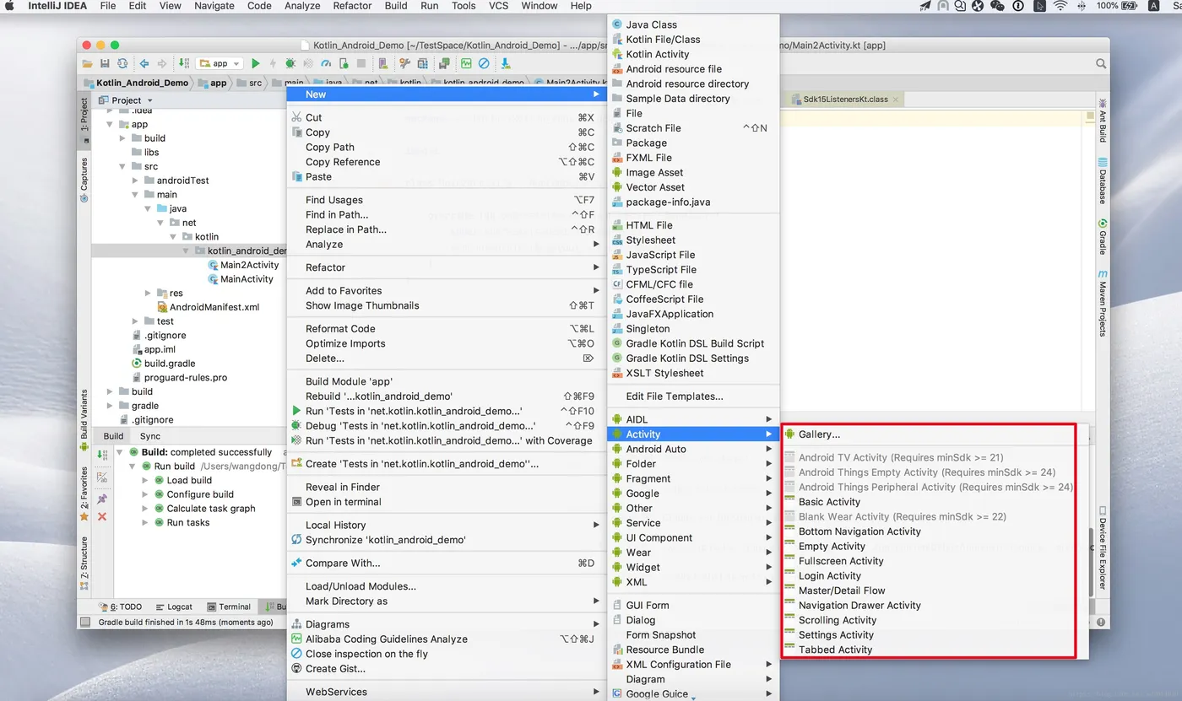Click the red X in Build panel
The width and height of the screenshot is (1182, 701).
coord(102,516)
